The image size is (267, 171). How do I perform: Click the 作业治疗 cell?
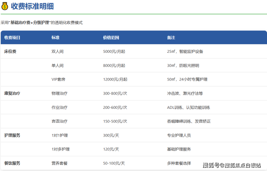(x=60, y=107)
